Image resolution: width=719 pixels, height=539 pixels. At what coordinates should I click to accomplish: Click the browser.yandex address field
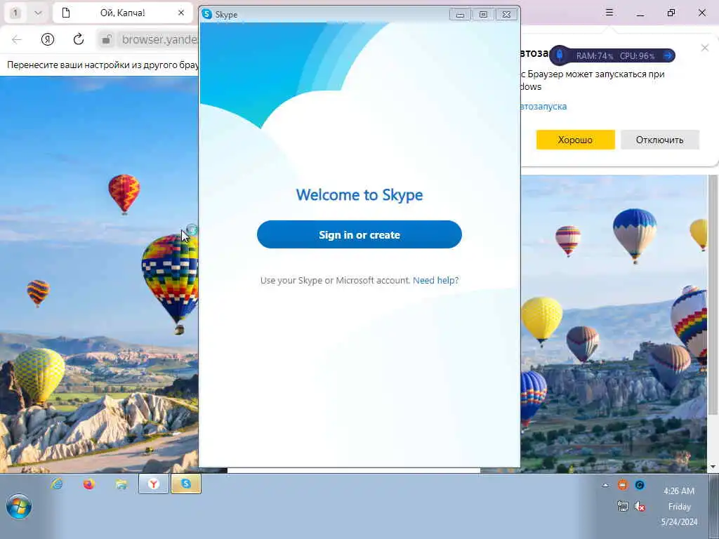pos(159,39)
